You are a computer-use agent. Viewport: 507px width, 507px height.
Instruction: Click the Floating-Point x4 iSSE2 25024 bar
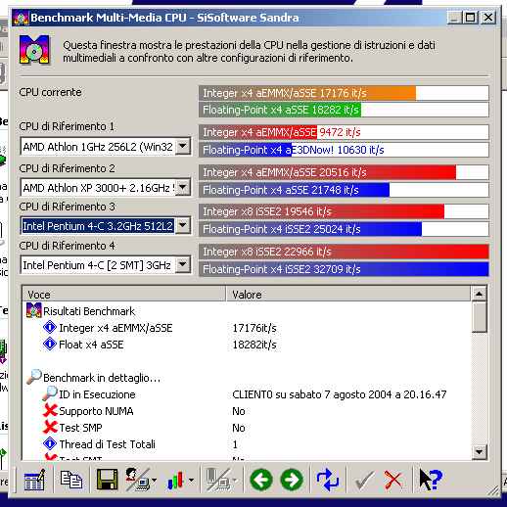344,229
